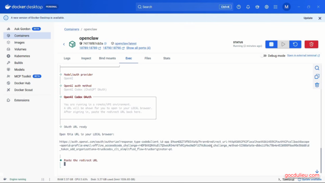The width and height of the screenshot is (325, 183).
Task: Pause the Docker engine in status bar
Action: pos(43,179)
